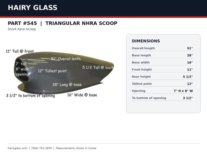Image resolution: width=207 pixels, height=155 pixels.
Task: Click the 11" Tall @ front annotation
Action: tap(20, 51)
